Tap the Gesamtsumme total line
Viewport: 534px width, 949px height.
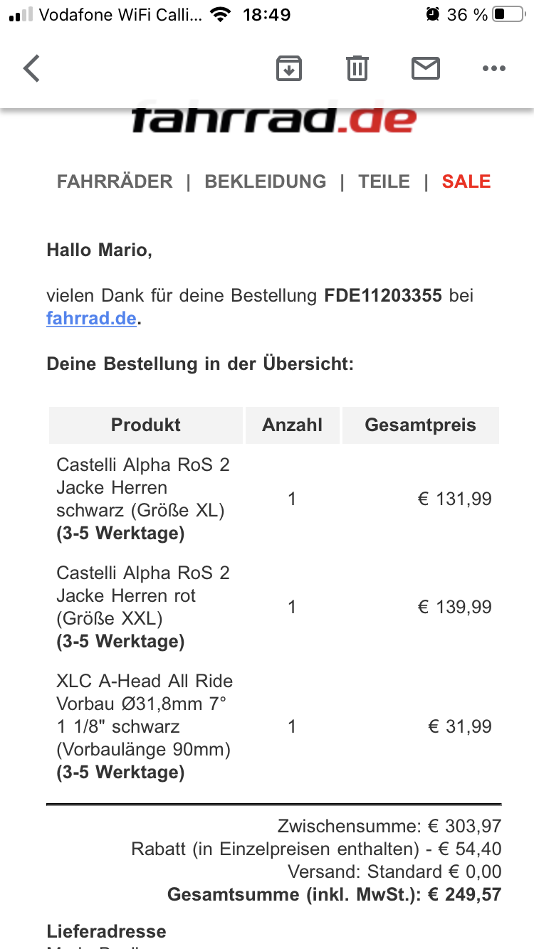[x=334, y=894]
